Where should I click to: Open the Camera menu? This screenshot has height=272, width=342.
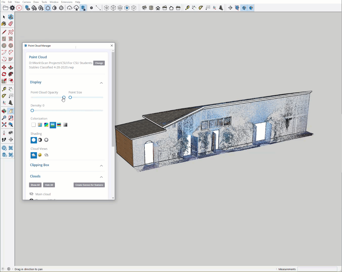coord(27,2)
